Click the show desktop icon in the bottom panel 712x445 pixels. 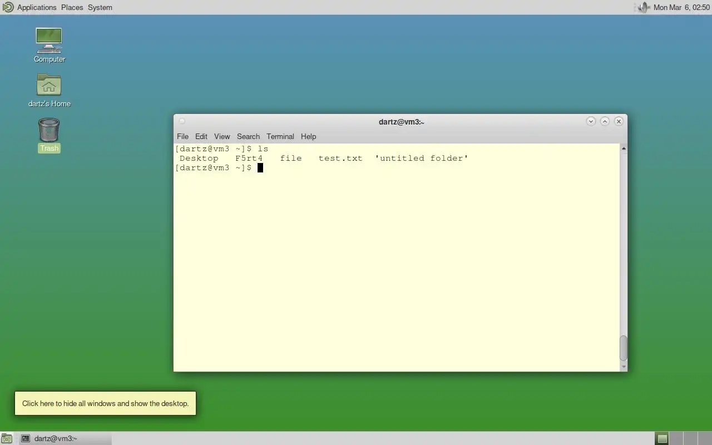pos(6,438)
